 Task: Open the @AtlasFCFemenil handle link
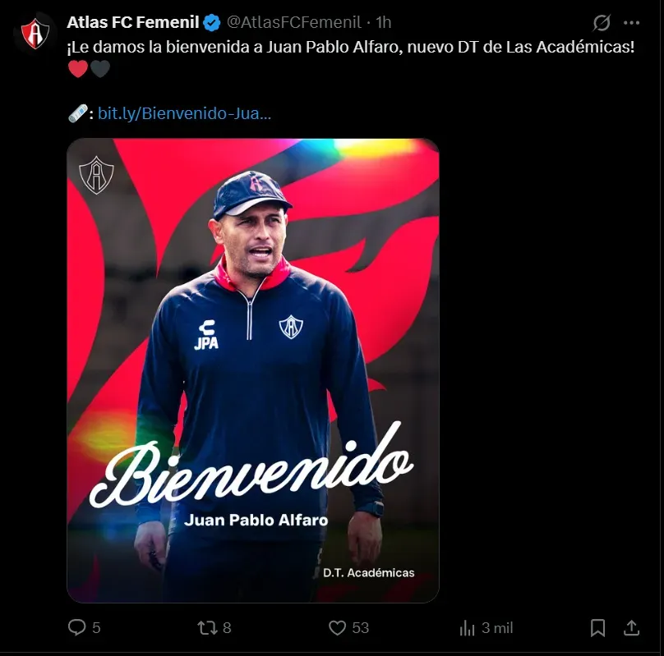[293, 22]
